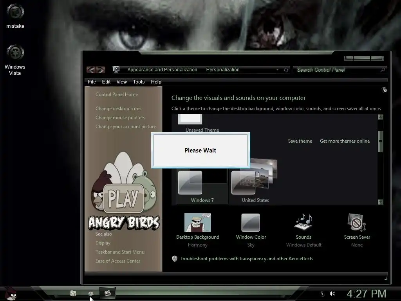
Task: Click the Forward navigation arrow
Action: (x=101, y=70)
